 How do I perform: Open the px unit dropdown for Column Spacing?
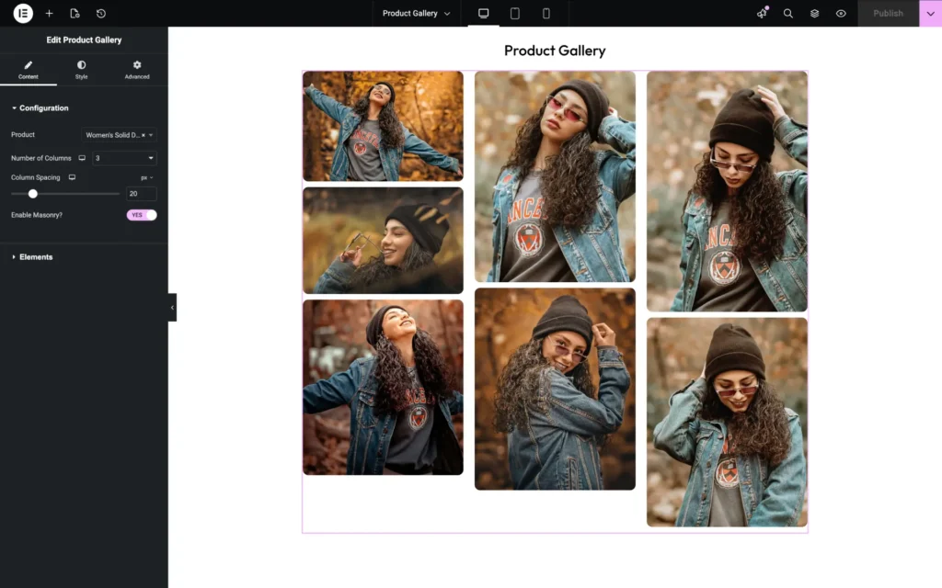(145, 176)
